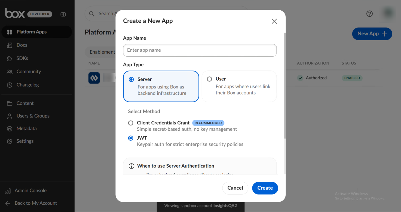Click the SDKs puzzle icon
Screen dimensions: 401x212
coord(10,58)
